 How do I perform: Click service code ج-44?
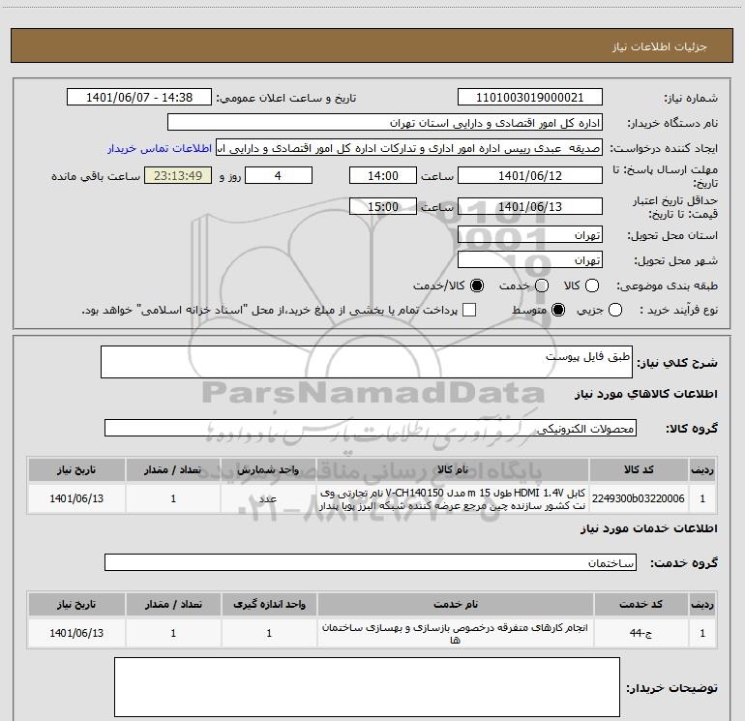(x=641, y=633)
